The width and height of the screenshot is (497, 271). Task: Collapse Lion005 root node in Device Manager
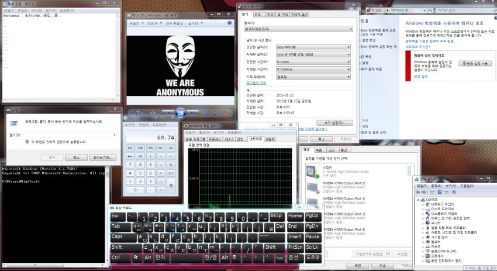point(419,200)
